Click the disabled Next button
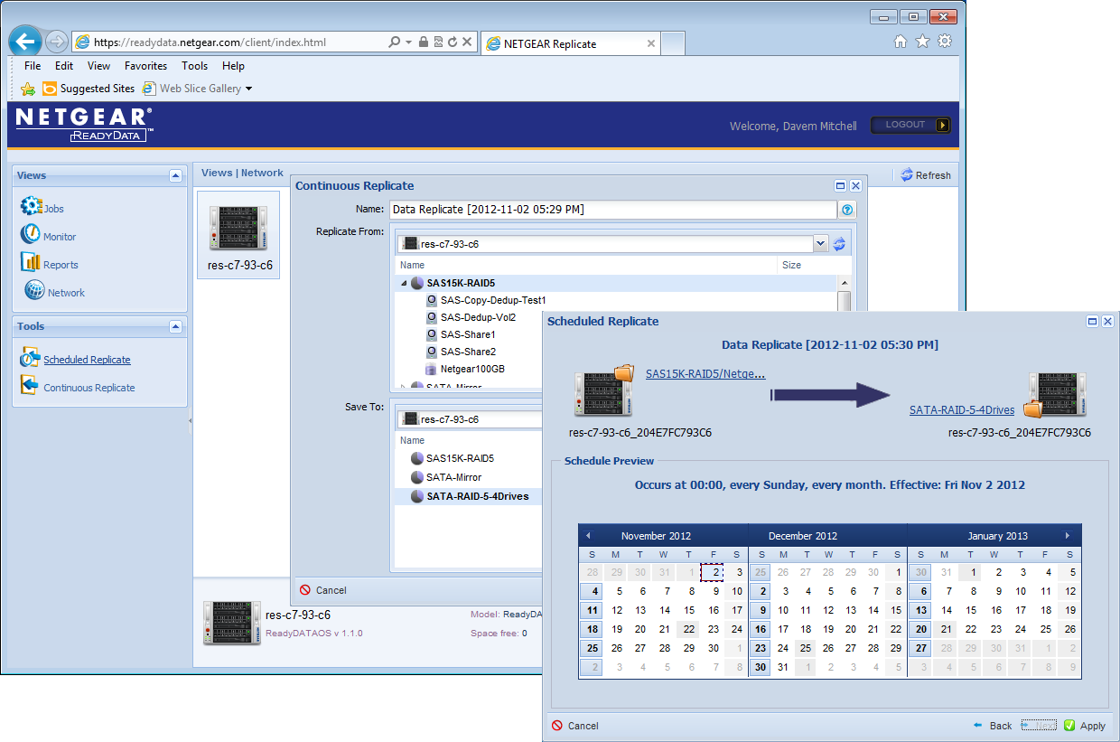Screen dimensions: 1120x742 1039,725
